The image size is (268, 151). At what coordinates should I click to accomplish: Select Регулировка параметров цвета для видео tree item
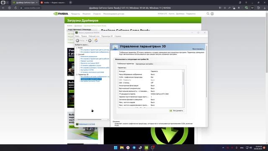click(95, 50)
